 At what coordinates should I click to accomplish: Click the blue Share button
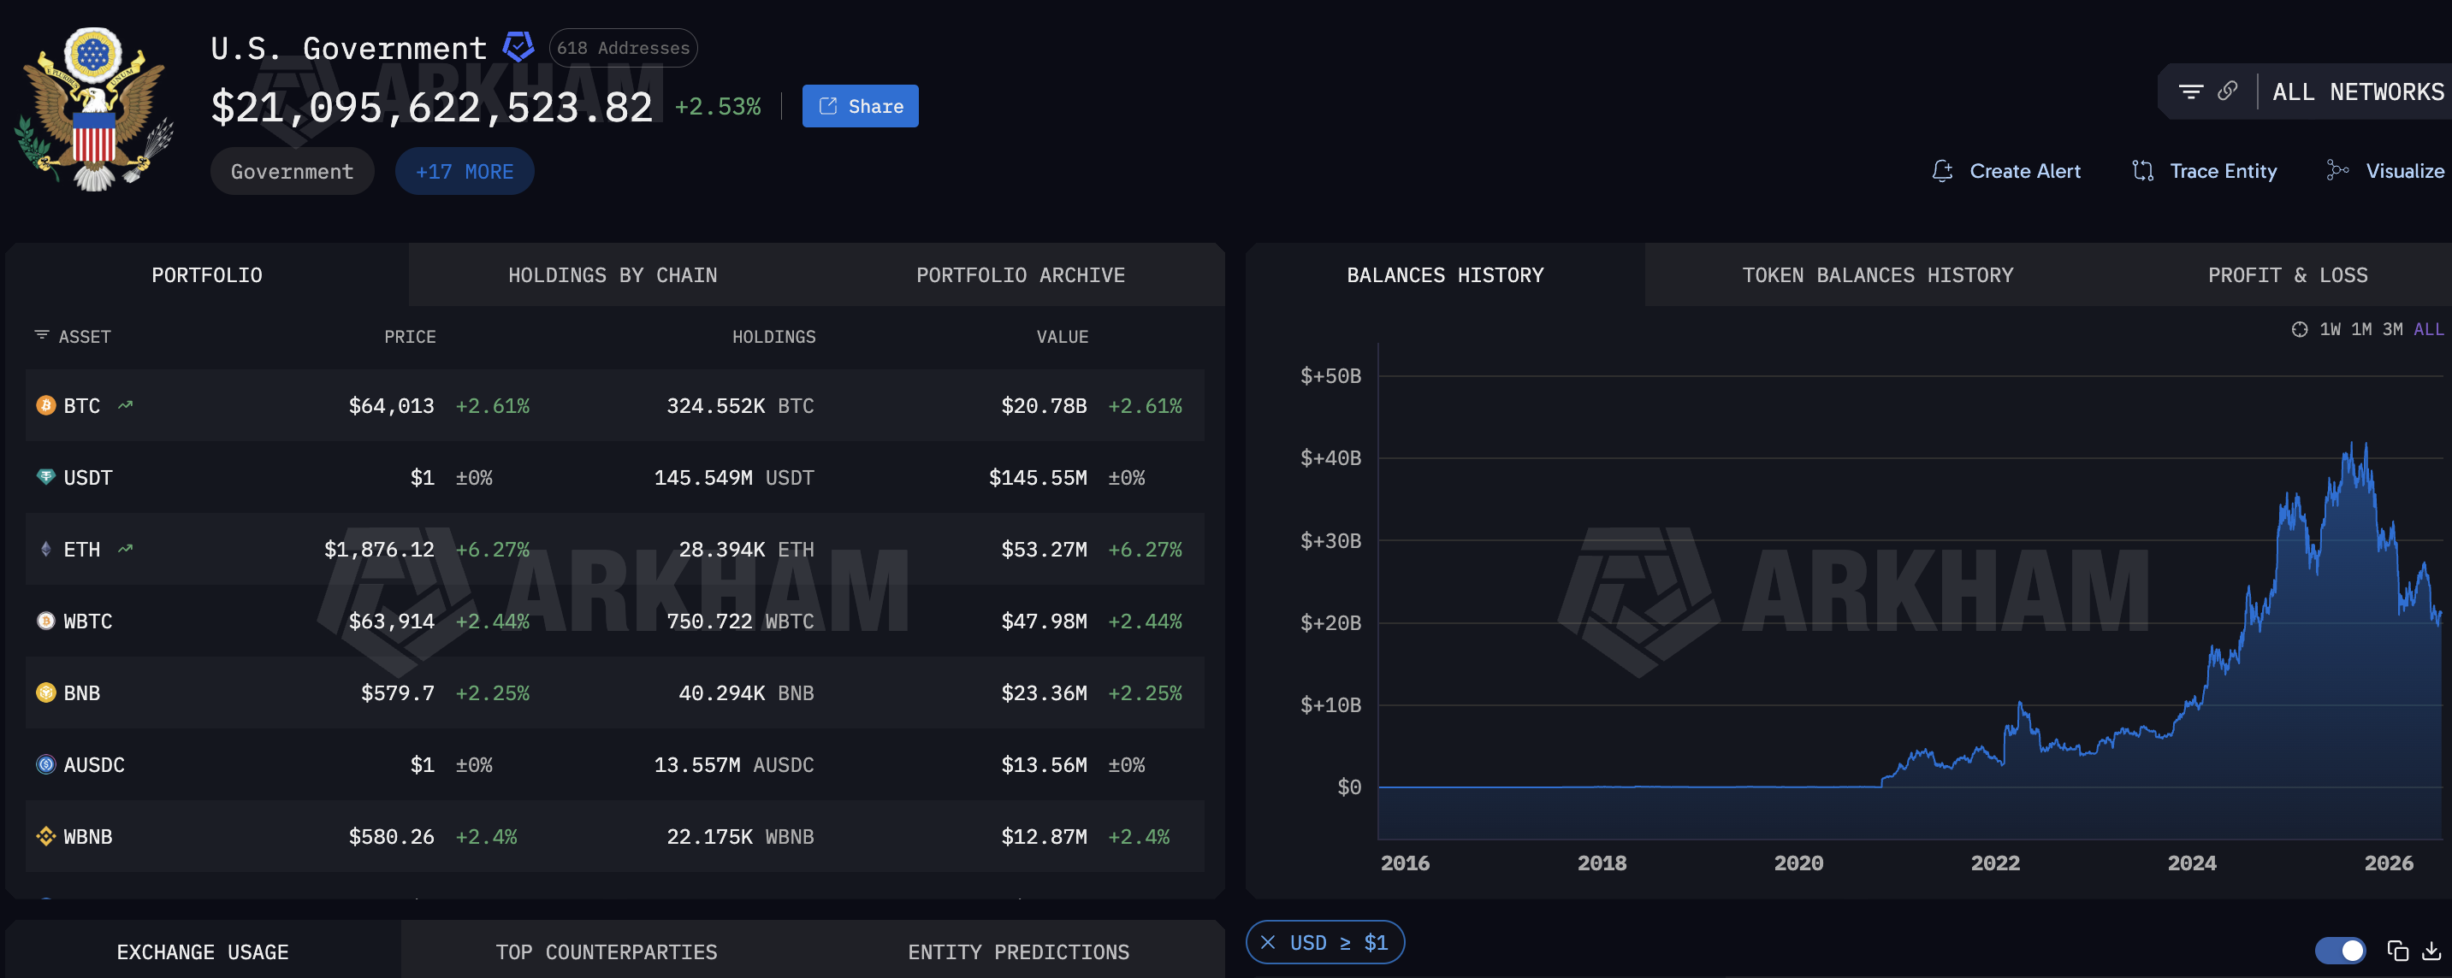tap(860, 106)
